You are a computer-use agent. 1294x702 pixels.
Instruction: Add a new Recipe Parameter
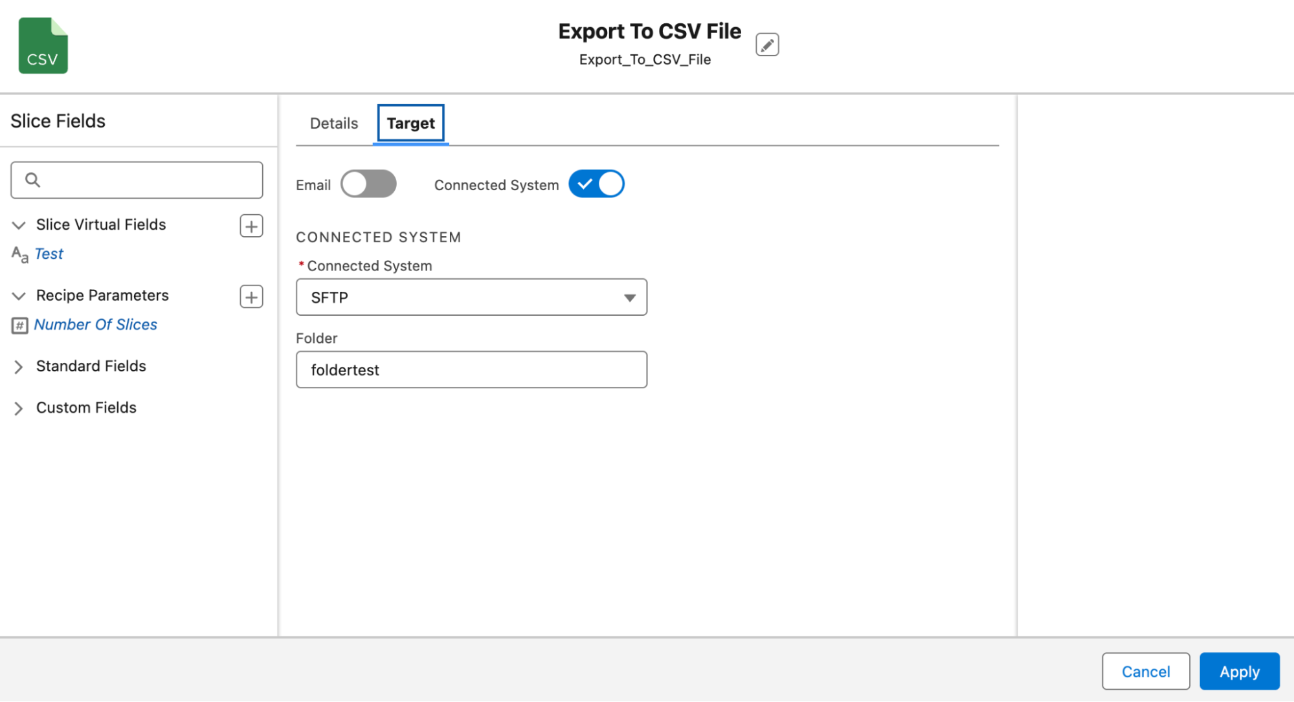pyautogui.click(x=251, y=297)
